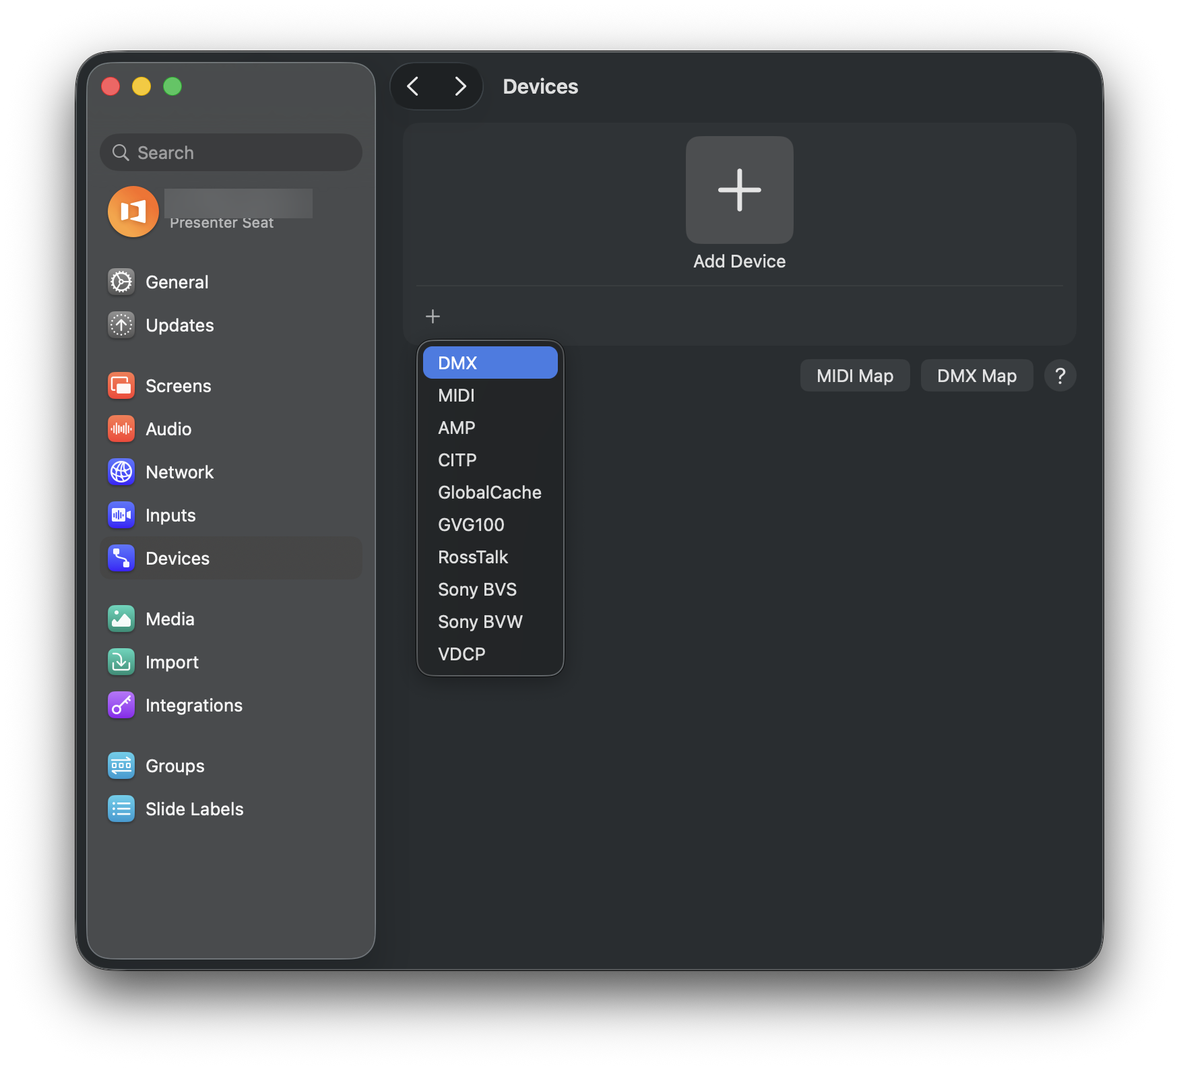This screenshot has height=1070, width=1179.
Task: Open Audio waveform icon
Action: coord(121,429)
